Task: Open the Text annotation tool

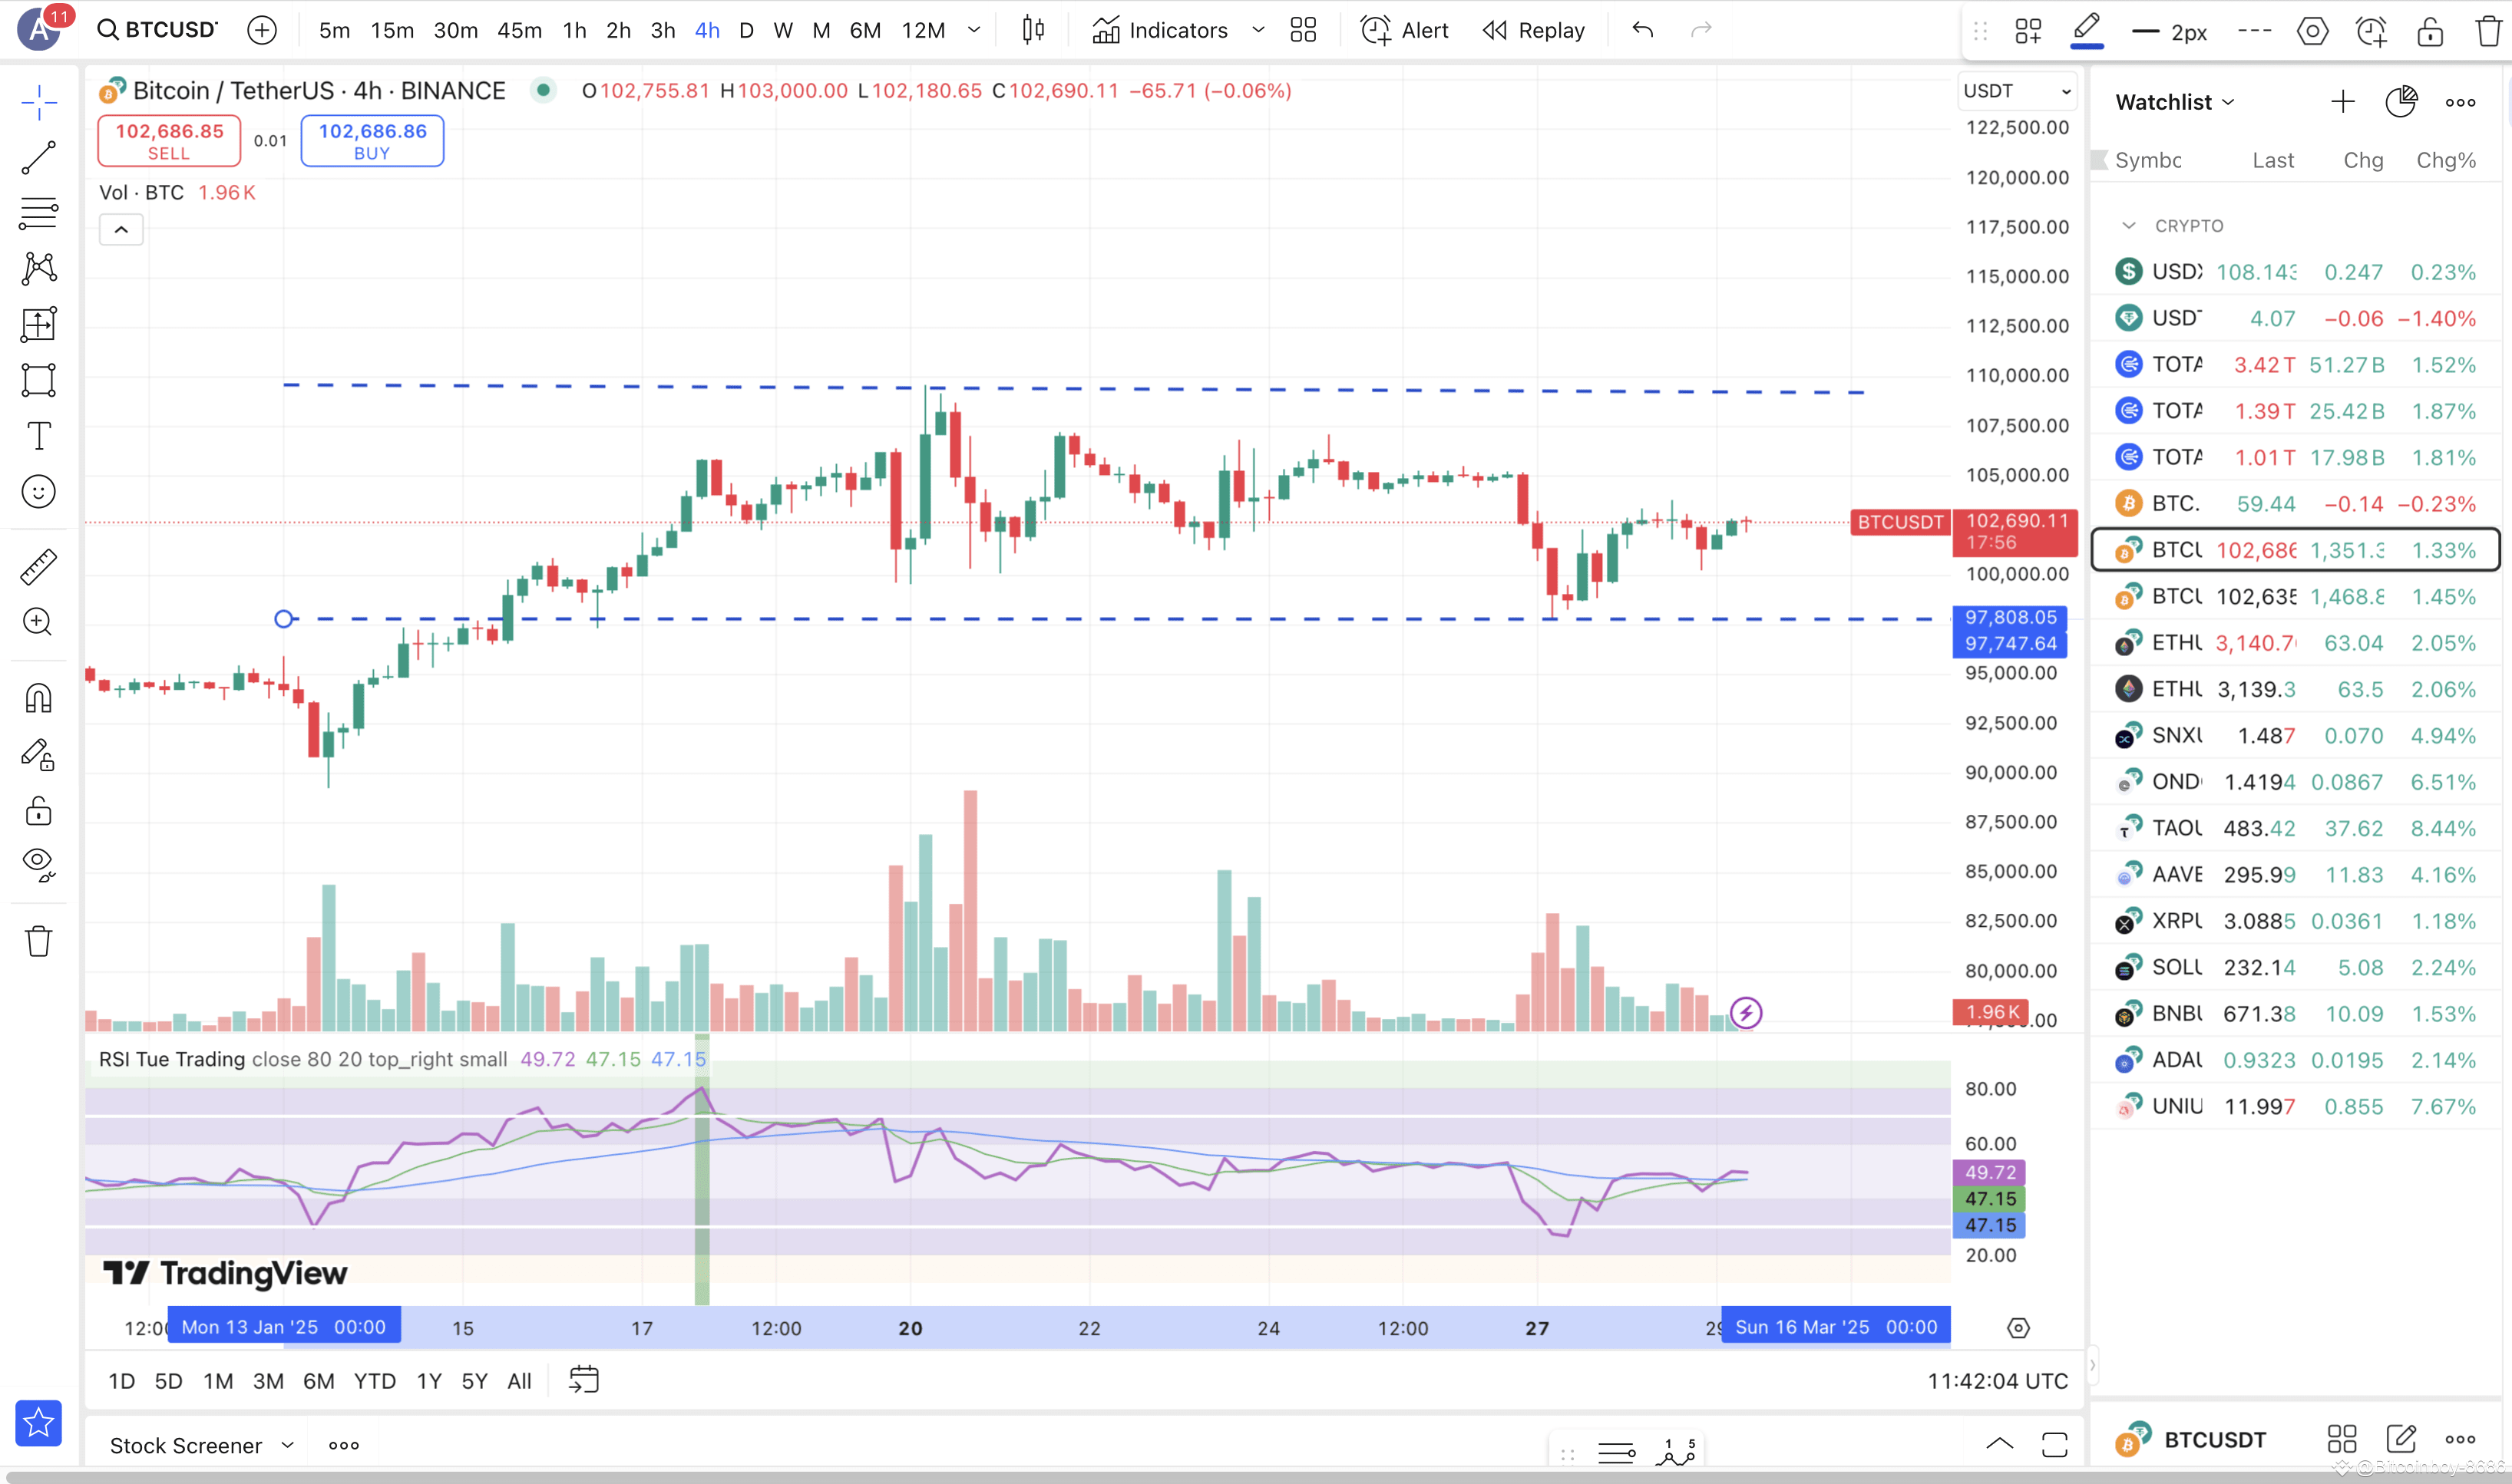Action: coord(38,435)
